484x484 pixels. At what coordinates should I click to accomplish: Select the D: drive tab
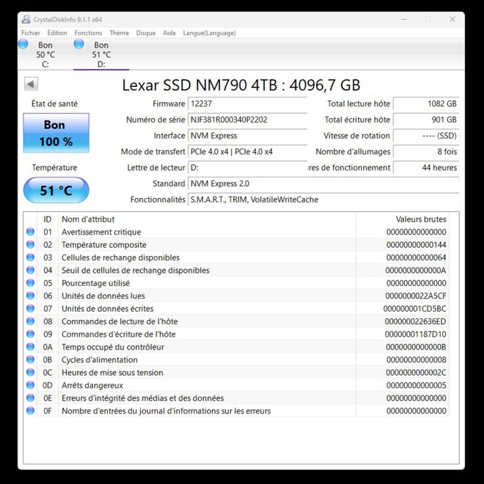[x=101, y=55]
